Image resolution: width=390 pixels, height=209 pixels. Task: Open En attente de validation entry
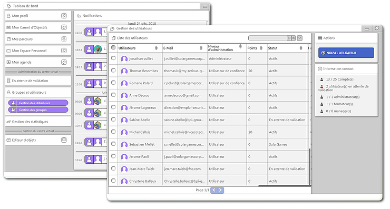tap(38, 81)
